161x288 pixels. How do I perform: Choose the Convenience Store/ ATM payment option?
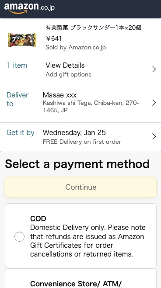tap(80, 278)
